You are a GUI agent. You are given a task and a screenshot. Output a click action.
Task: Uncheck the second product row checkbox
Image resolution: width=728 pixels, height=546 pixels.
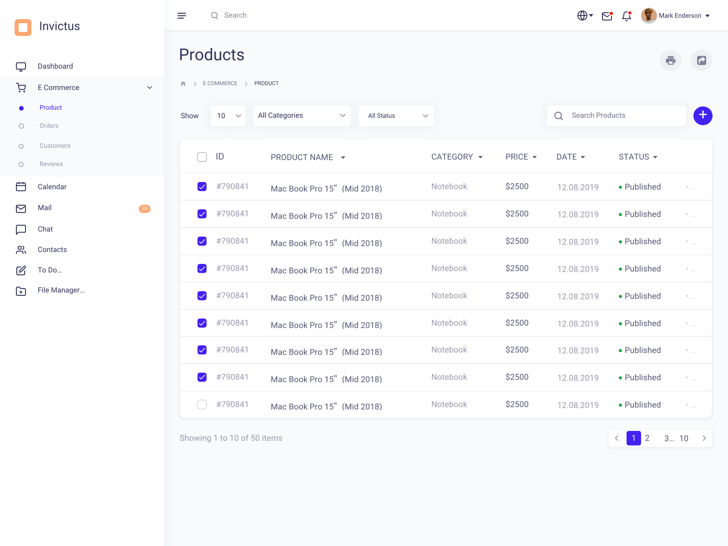[202, 214]
